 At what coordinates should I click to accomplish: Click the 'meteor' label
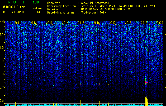pyautogui.click(x=37, y=8)
